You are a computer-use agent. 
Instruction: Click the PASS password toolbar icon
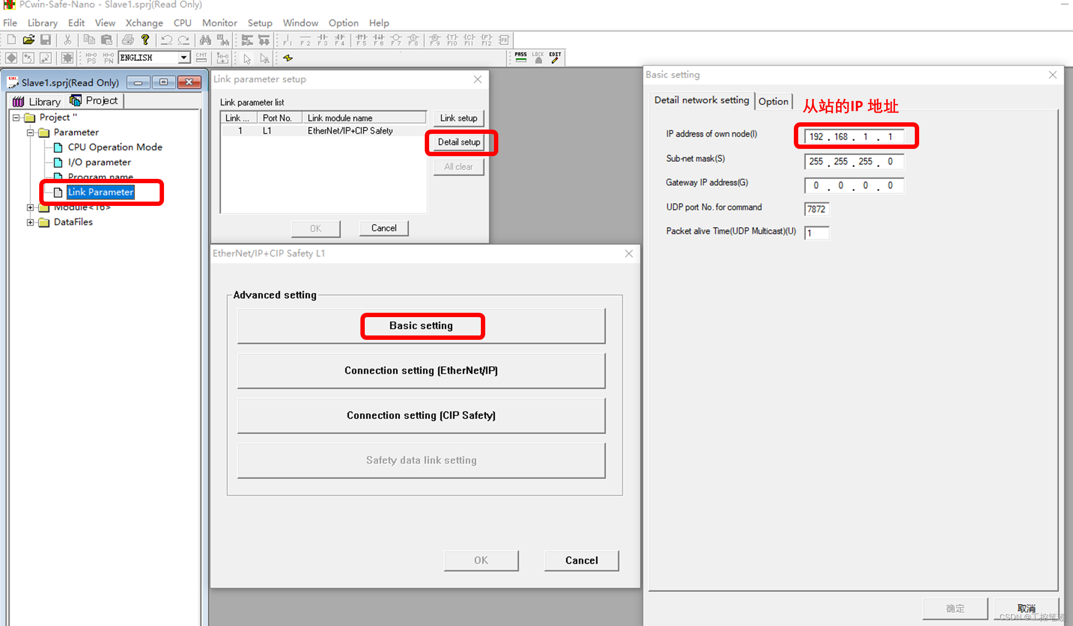(x=521, y=58)
